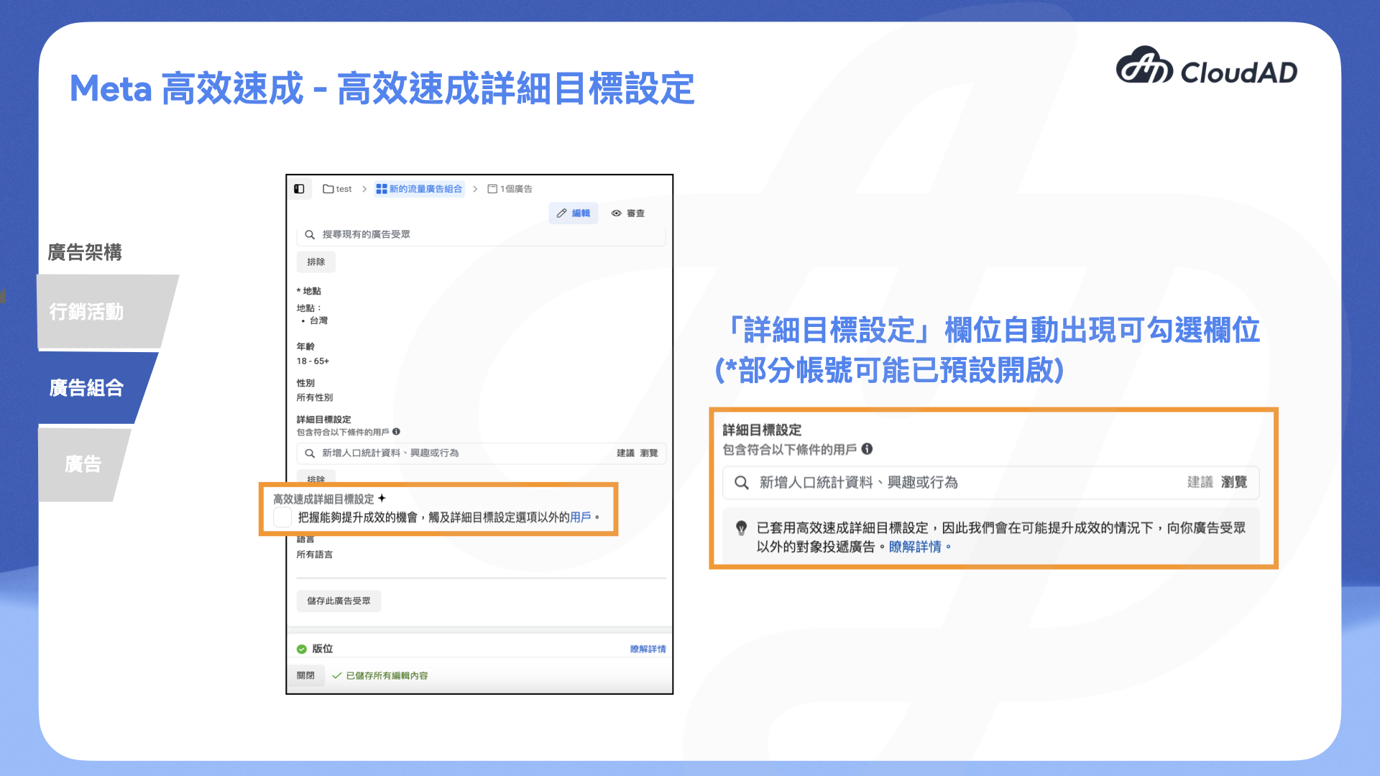
Task: Click the pencil 編輯 (Edit) button icon
Action: 563,213
